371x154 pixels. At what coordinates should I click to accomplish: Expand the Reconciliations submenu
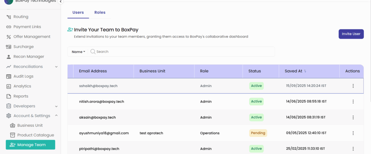[56, 67]
